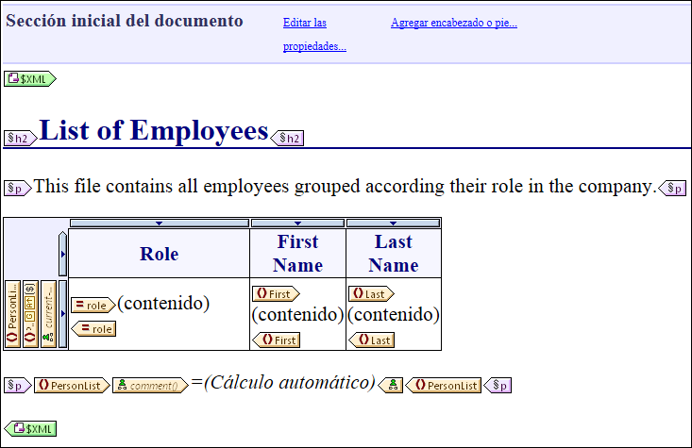Select the closing h2 tag after the heading
The height and width of the screenshot is (448, 692).
(287, 139)
